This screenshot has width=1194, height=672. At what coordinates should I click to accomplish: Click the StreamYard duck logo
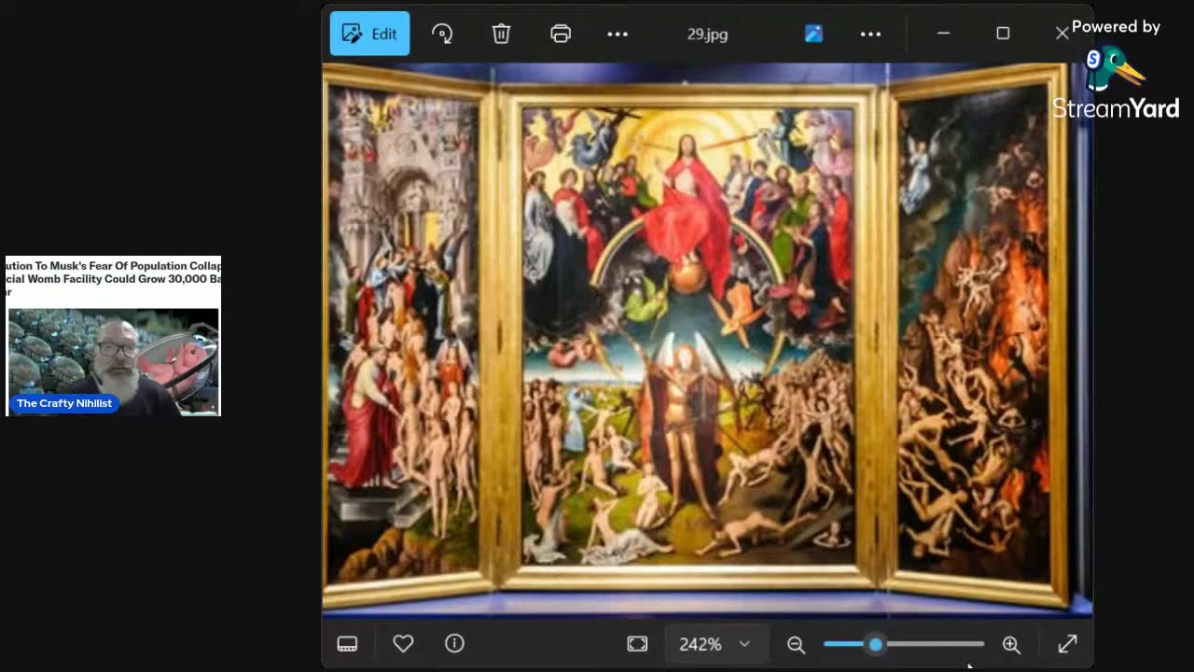(x=1114, y=70)
